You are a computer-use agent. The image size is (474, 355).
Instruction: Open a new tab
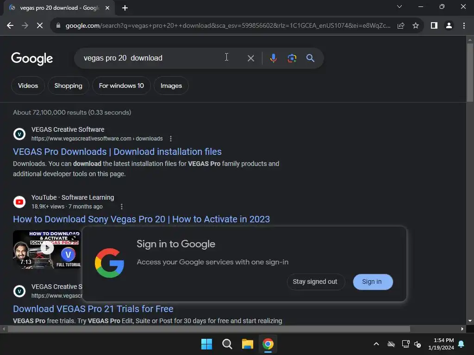(125, 8)
